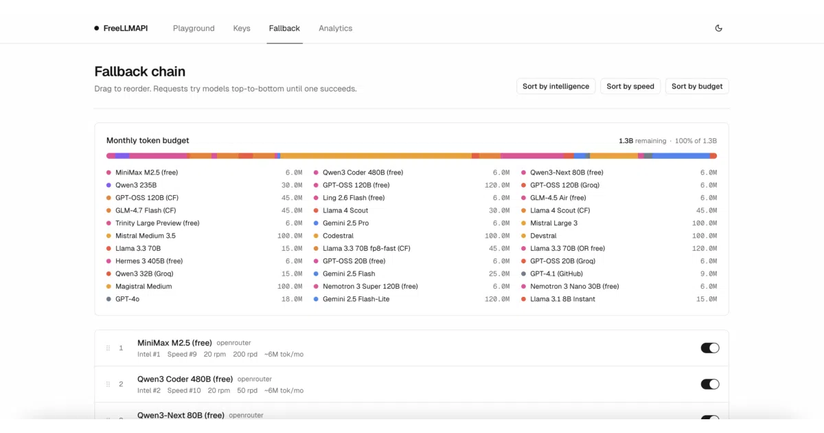Click the Qwen3-Next 80B (free) row title
This screenshot has height=433, width=824.
coord(181,415)
